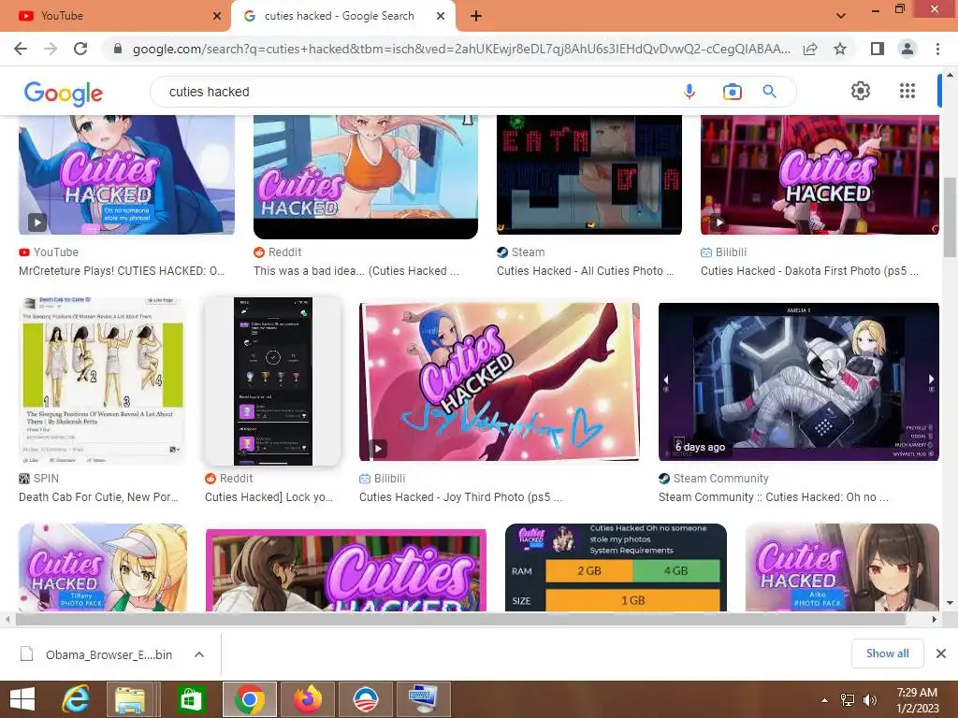Open the Chrome profile avatar
The image size is (958, 718).
pos(907,49)
